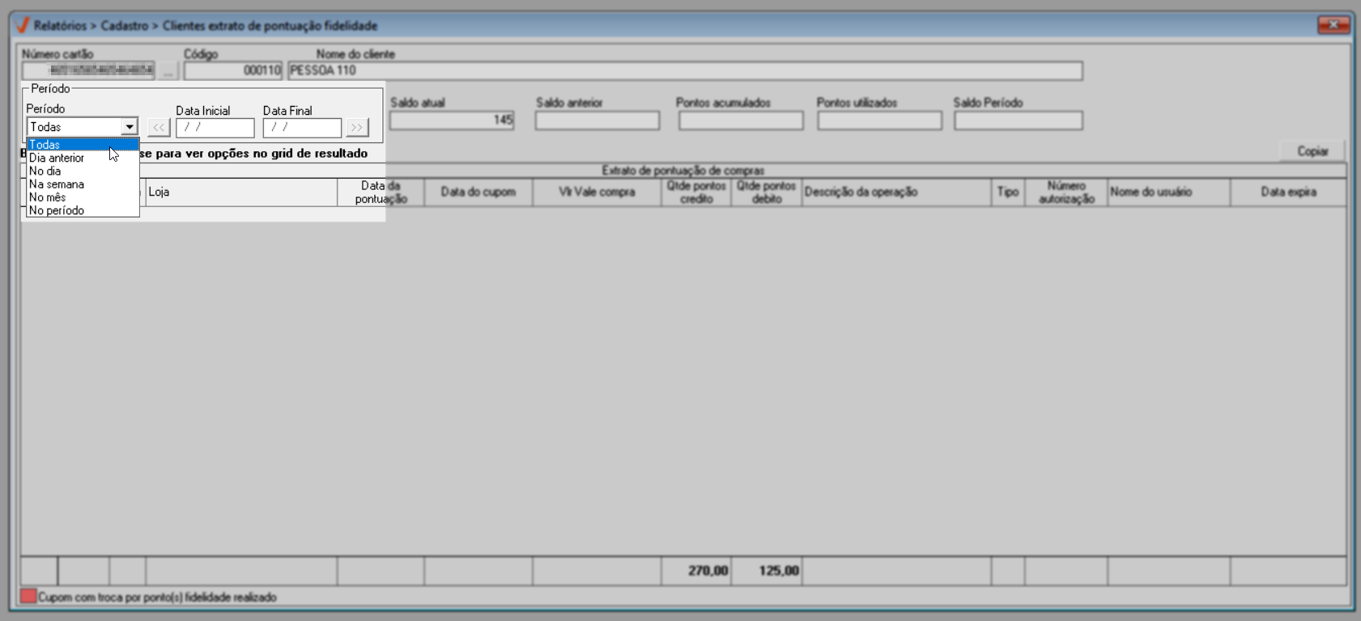Click the 'Número autorização' column header
The height and width of the screenshot is (621, 1361).
coord(1066,192)
